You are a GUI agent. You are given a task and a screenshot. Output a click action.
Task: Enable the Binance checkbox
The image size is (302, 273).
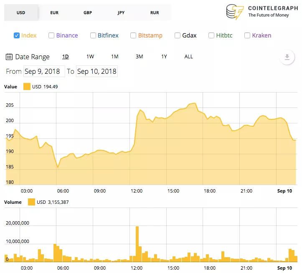[51, 35]
